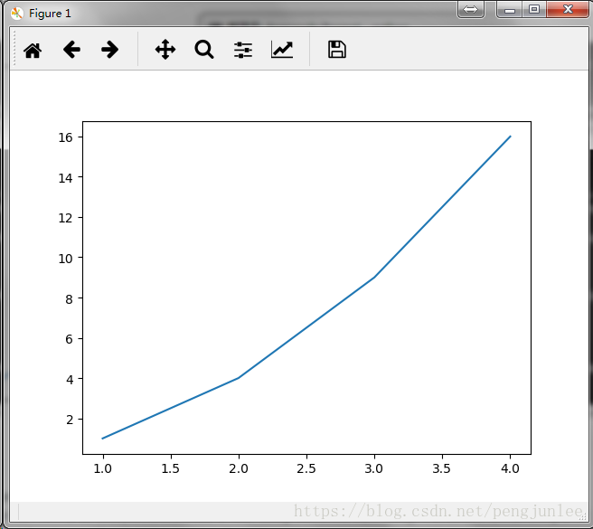Click y-axis tick label "6"
The width and height of the screenshot is (593, 529).
(x=69, y=339)
